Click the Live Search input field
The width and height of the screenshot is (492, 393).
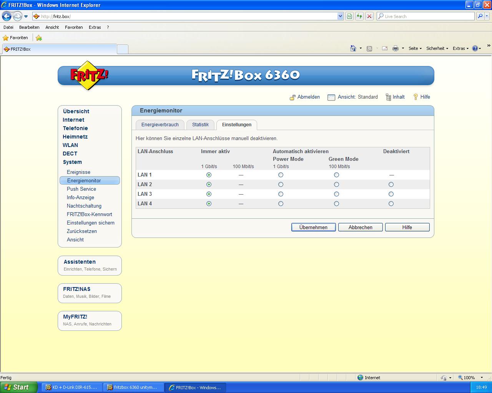coord(426,16)
